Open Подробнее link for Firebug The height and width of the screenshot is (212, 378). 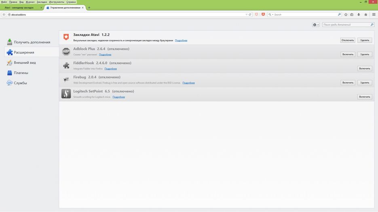188,83
